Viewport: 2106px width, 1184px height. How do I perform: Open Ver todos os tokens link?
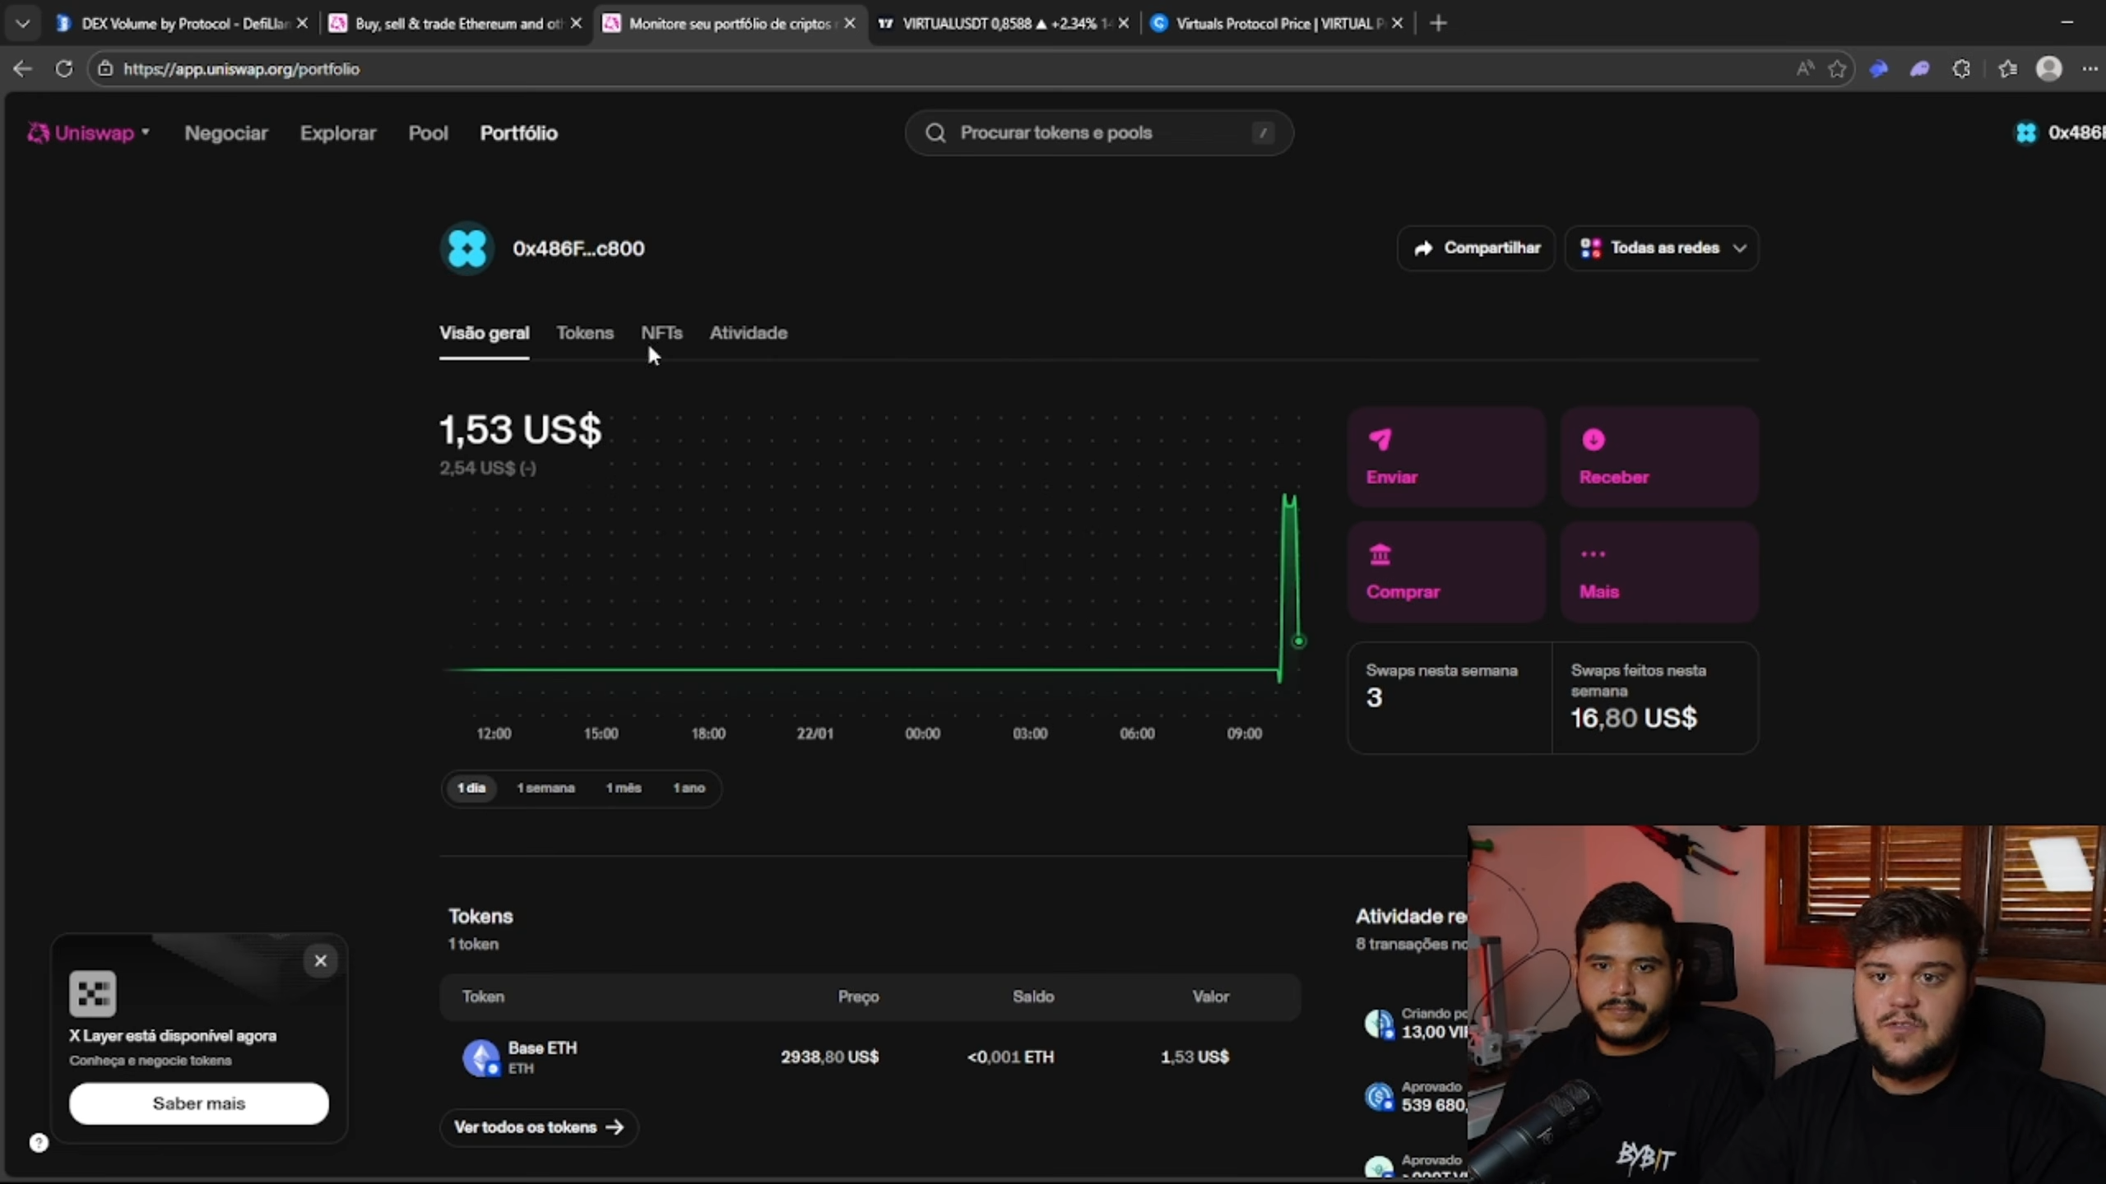click(x=539, y=1127)
